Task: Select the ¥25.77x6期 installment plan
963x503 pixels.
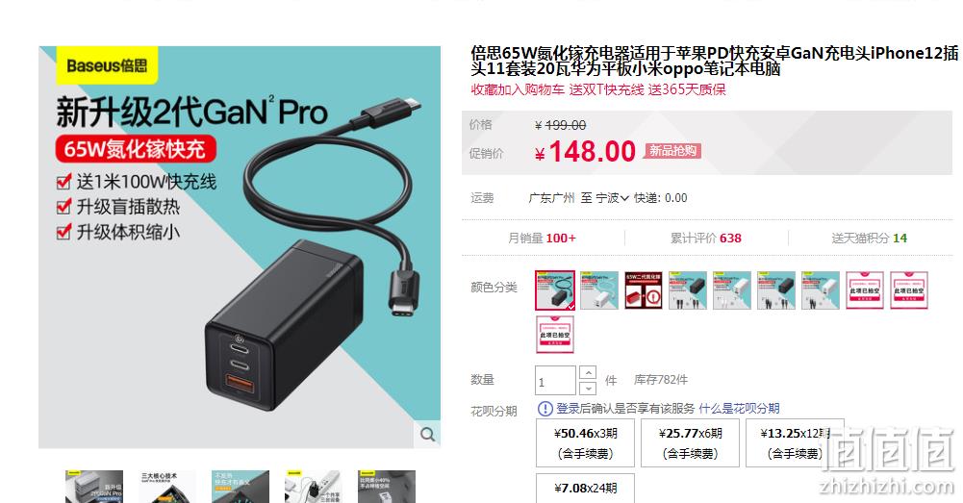Action: pos(691,442)
